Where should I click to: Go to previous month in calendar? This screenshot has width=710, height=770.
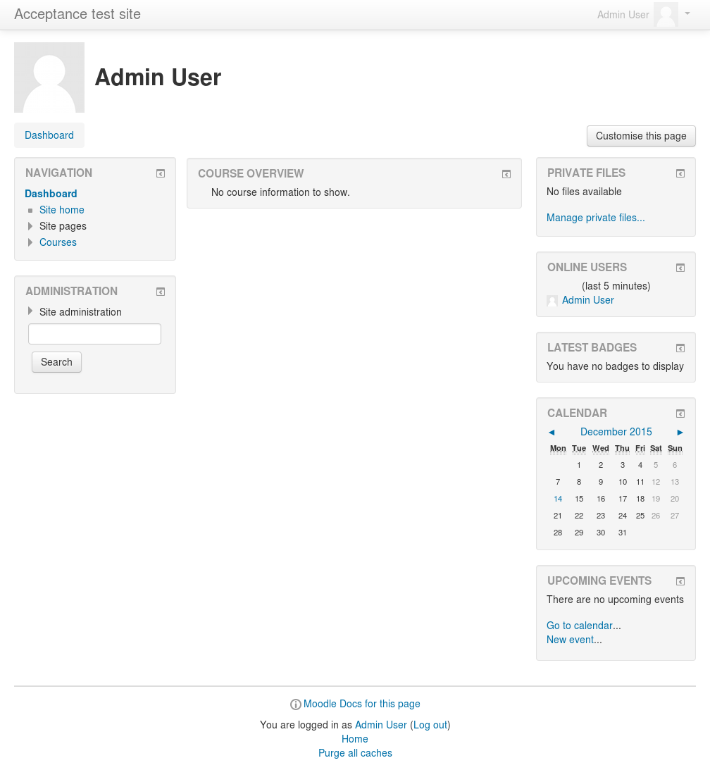(x=552, y=432)
